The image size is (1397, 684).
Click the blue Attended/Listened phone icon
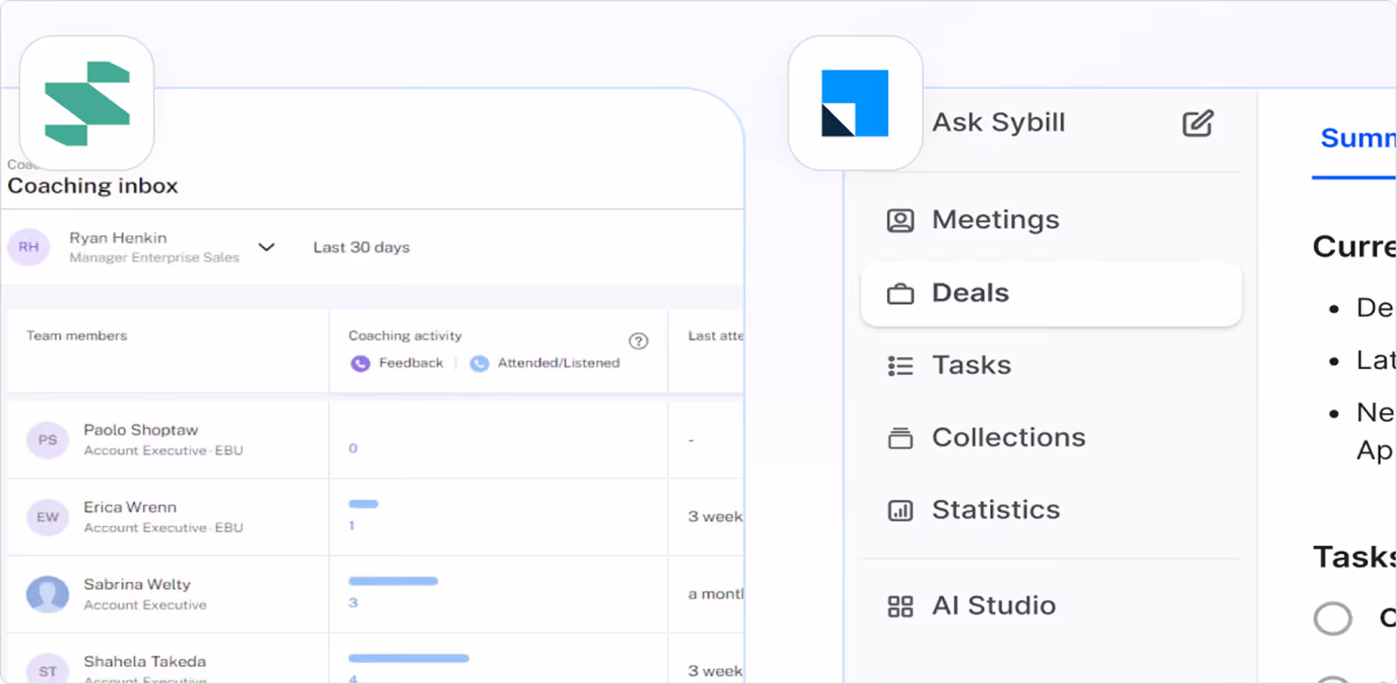tap(479, 363)
